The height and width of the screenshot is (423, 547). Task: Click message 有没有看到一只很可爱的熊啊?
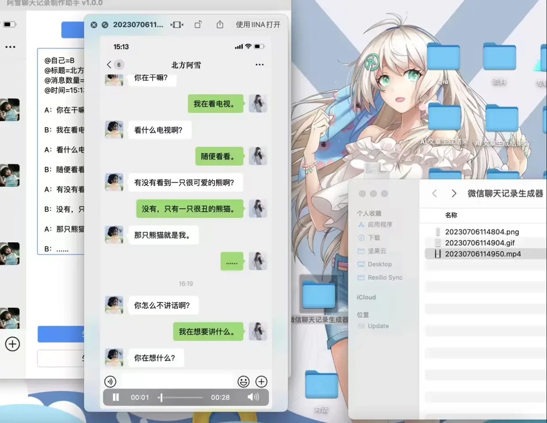tap(184, 182)
